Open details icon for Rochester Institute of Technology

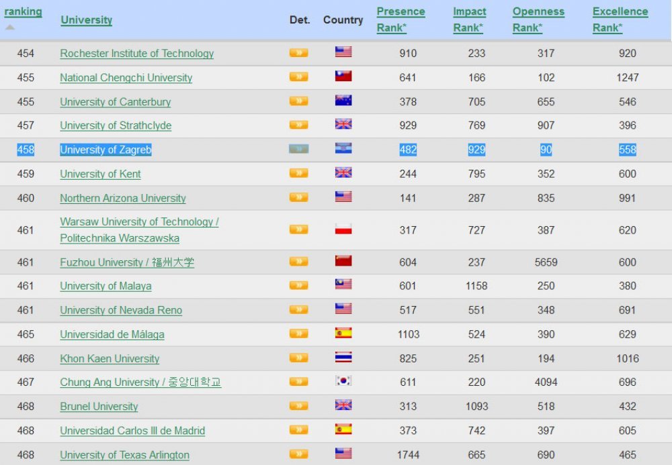point(299,53)
